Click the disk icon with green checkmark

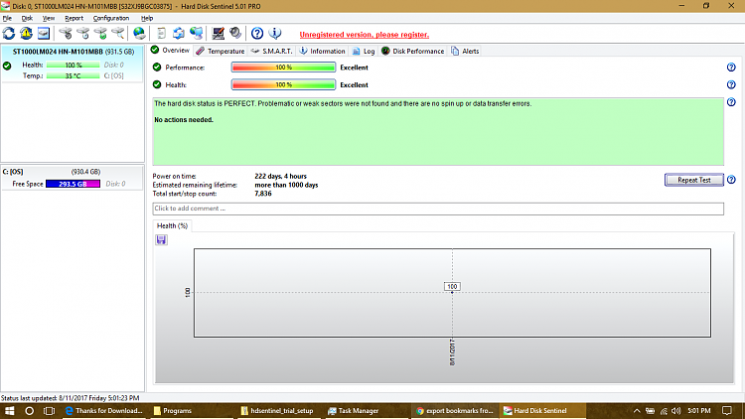click(x=100, y=33)
